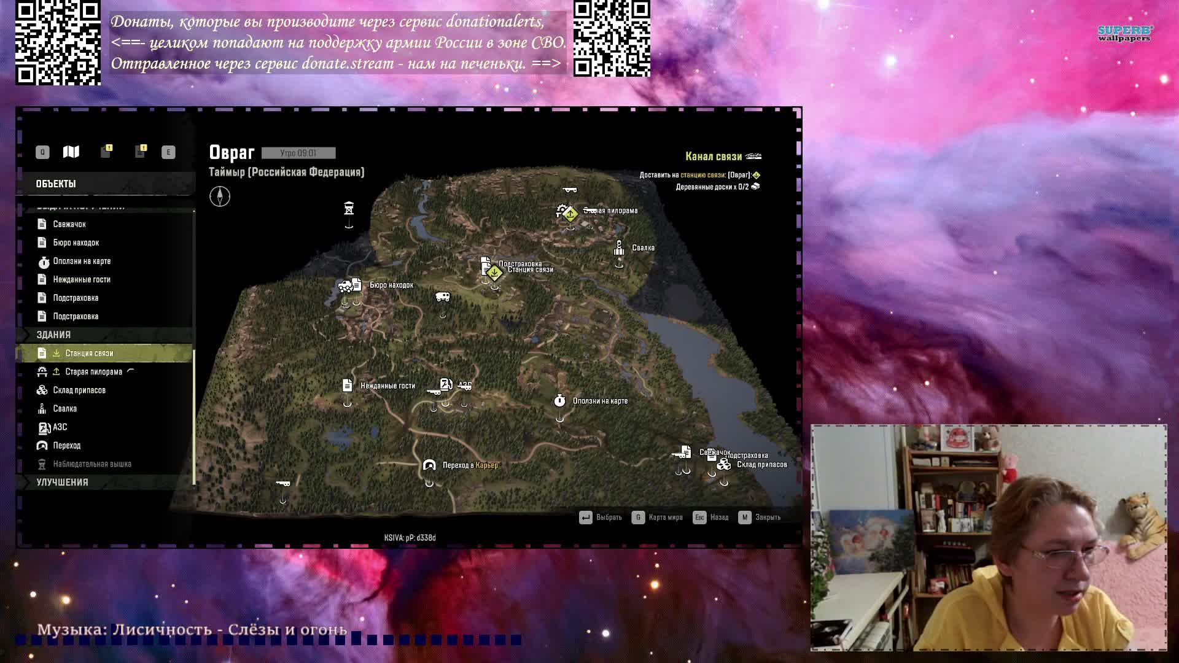Select Старая пилорама list entry

(93, 371)
